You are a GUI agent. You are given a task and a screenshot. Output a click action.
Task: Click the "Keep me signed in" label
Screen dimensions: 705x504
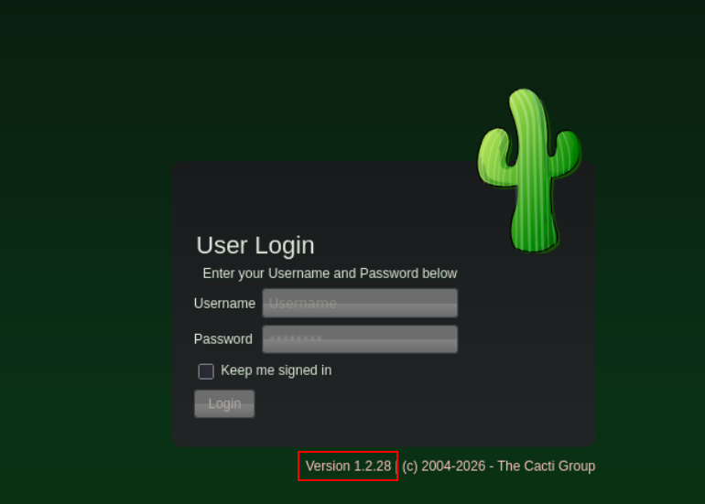point(277,370)
